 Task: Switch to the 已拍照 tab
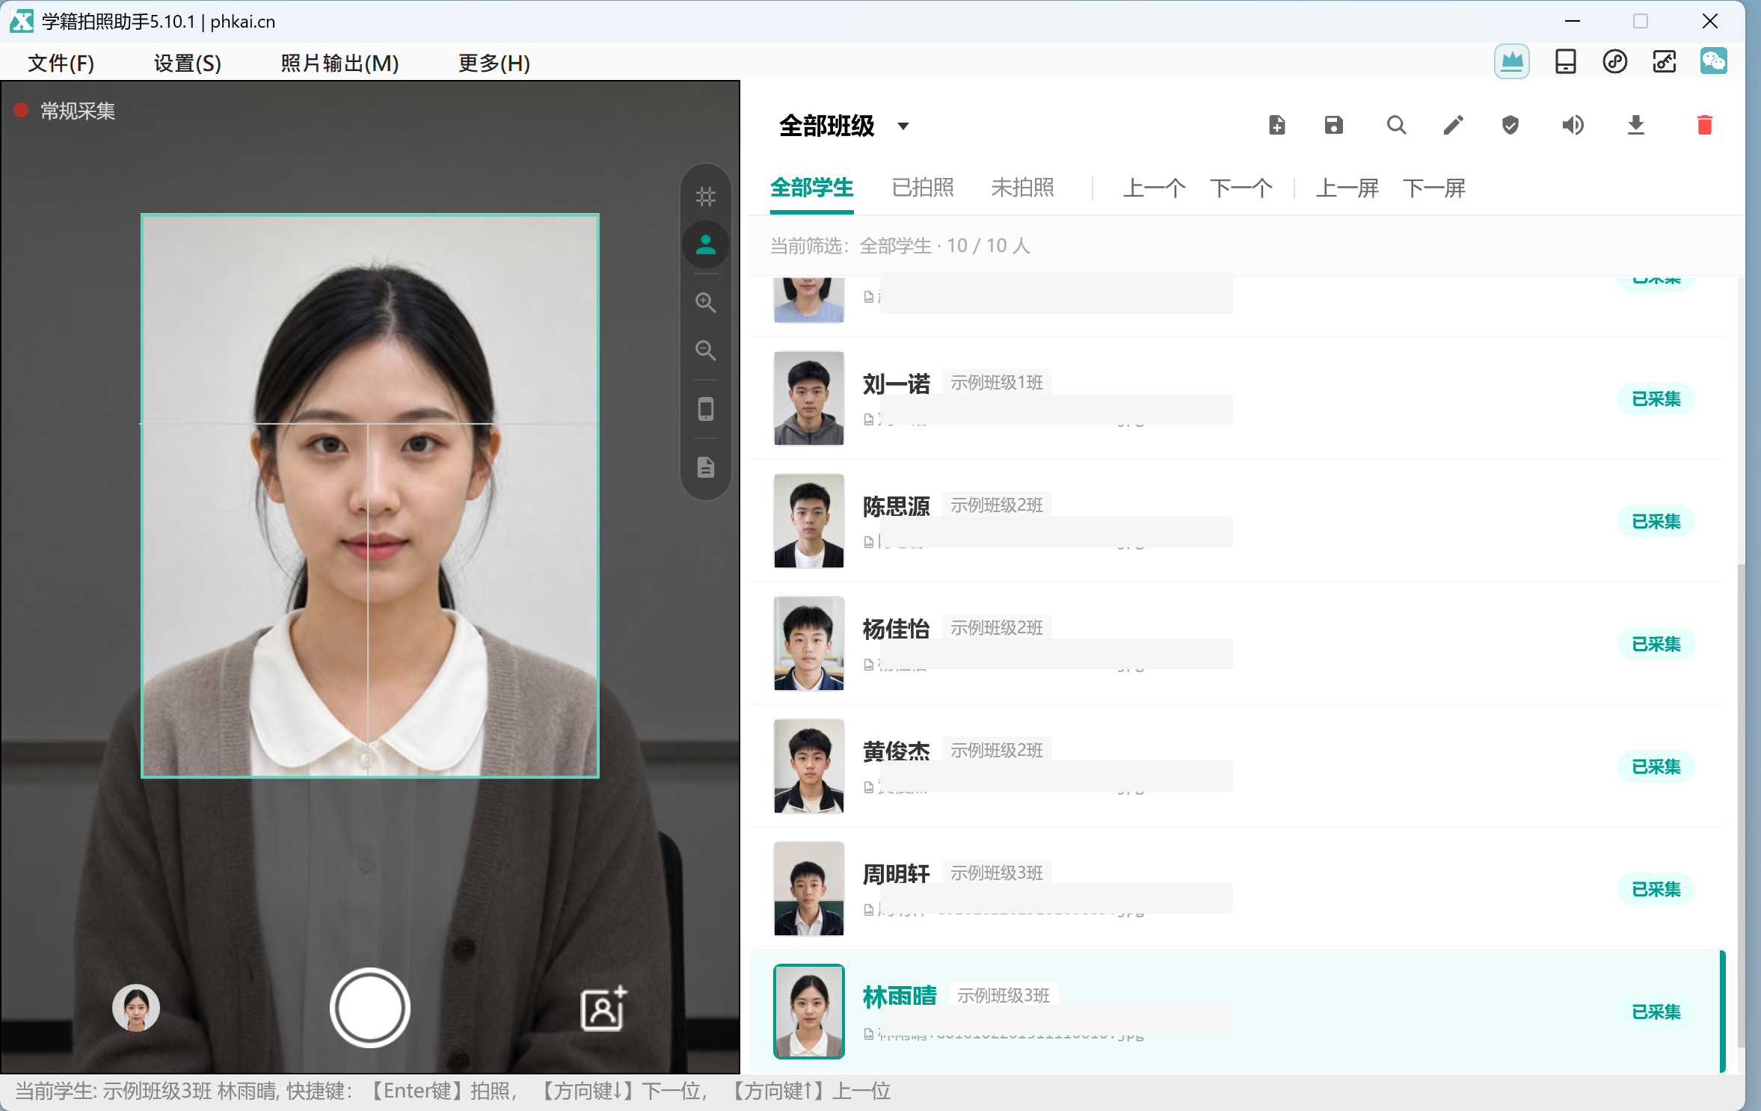[x=923, y=188]
